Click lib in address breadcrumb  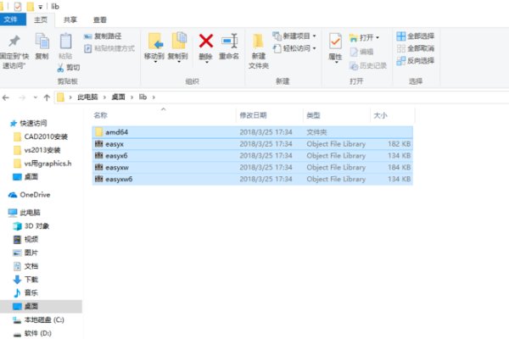click(x=143, y=97)
